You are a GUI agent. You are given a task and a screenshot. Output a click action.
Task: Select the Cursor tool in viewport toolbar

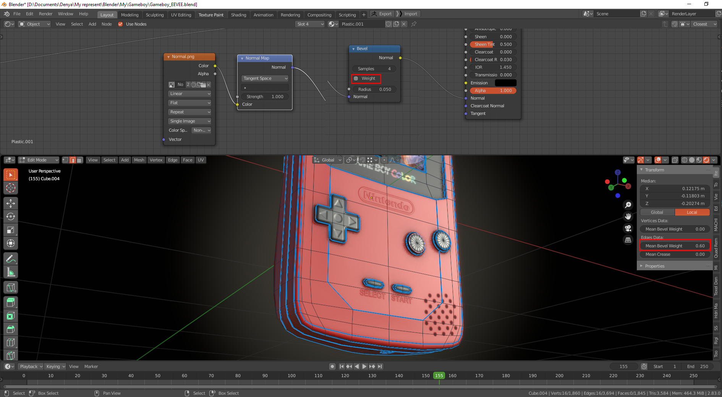(11, 187)
